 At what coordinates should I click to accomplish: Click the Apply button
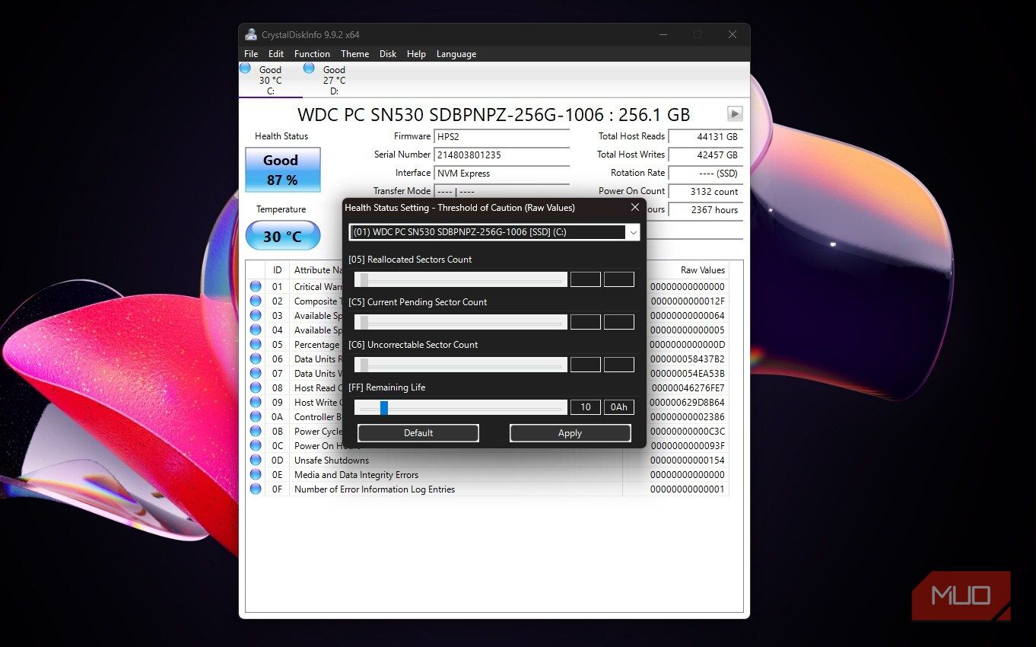tap(570, 433)
